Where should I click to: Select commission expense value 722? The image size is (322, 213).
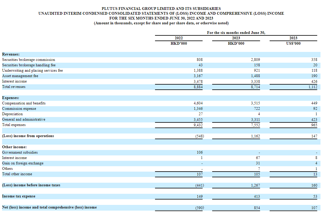pos(257,109)
